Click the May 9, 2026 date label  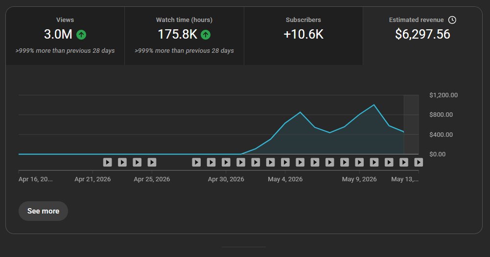tap(359, 179)
